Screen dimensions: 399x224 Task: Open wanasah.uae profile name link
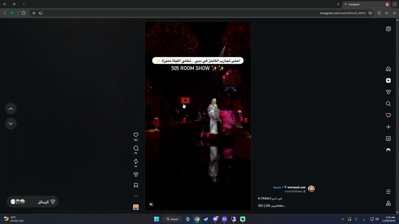click(296, 187)
